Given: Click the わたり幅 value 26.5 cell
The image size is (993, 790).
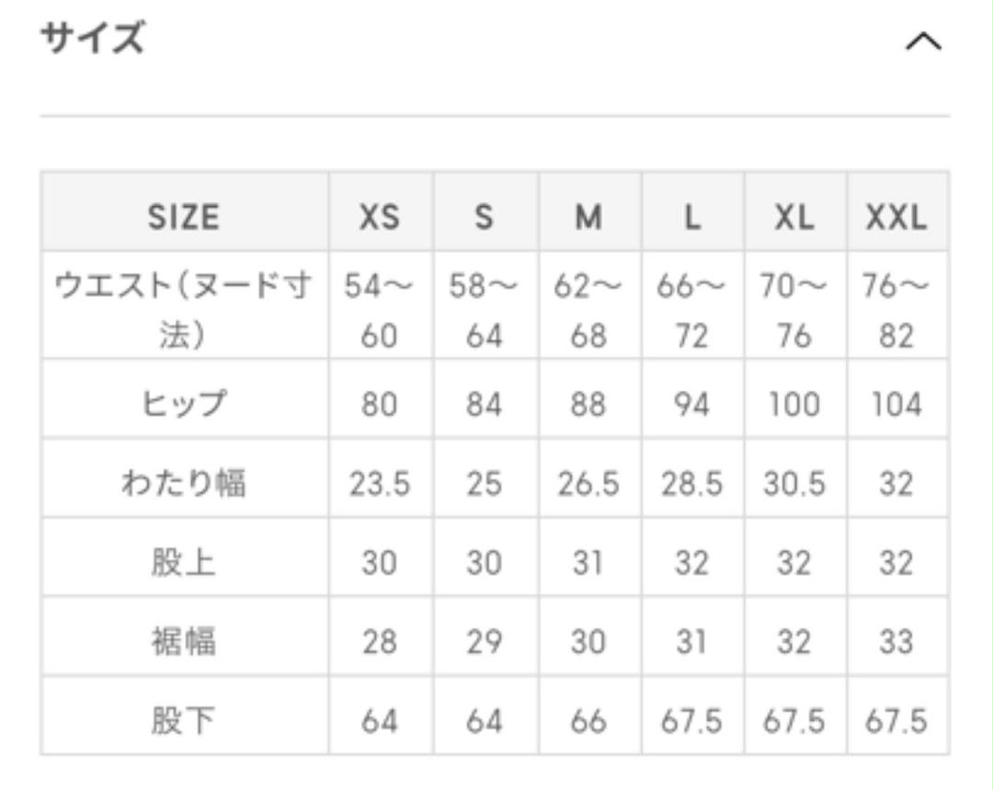Looking at the screenshot, I should pos(590,477).
